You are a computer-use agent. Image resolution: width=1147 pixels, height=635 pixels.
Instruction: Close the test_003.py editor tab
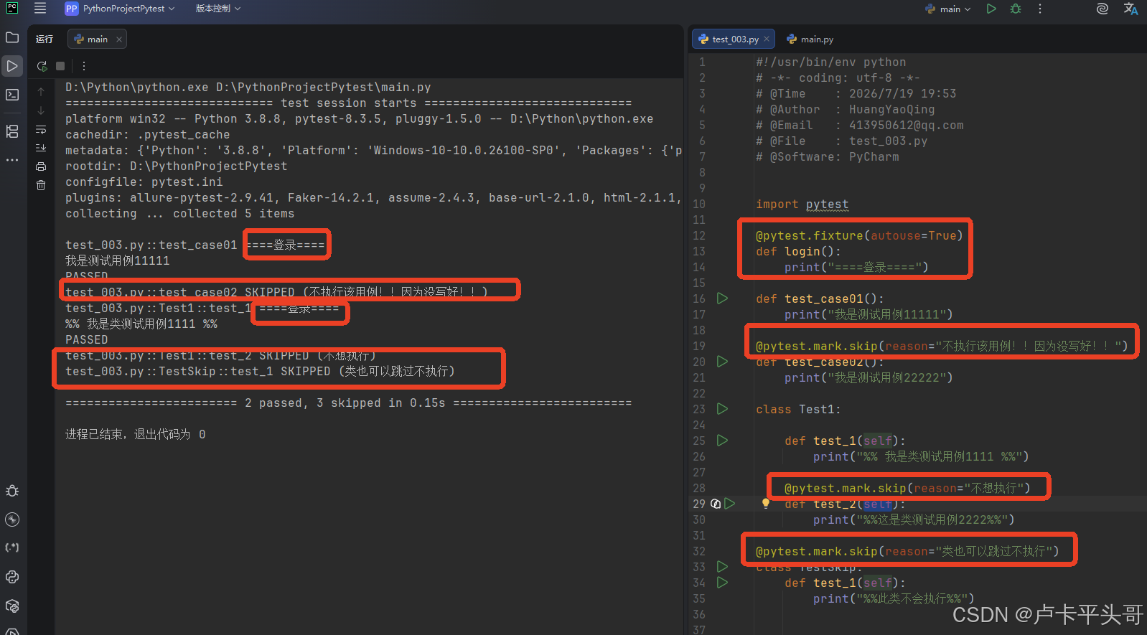coord(767,39)
